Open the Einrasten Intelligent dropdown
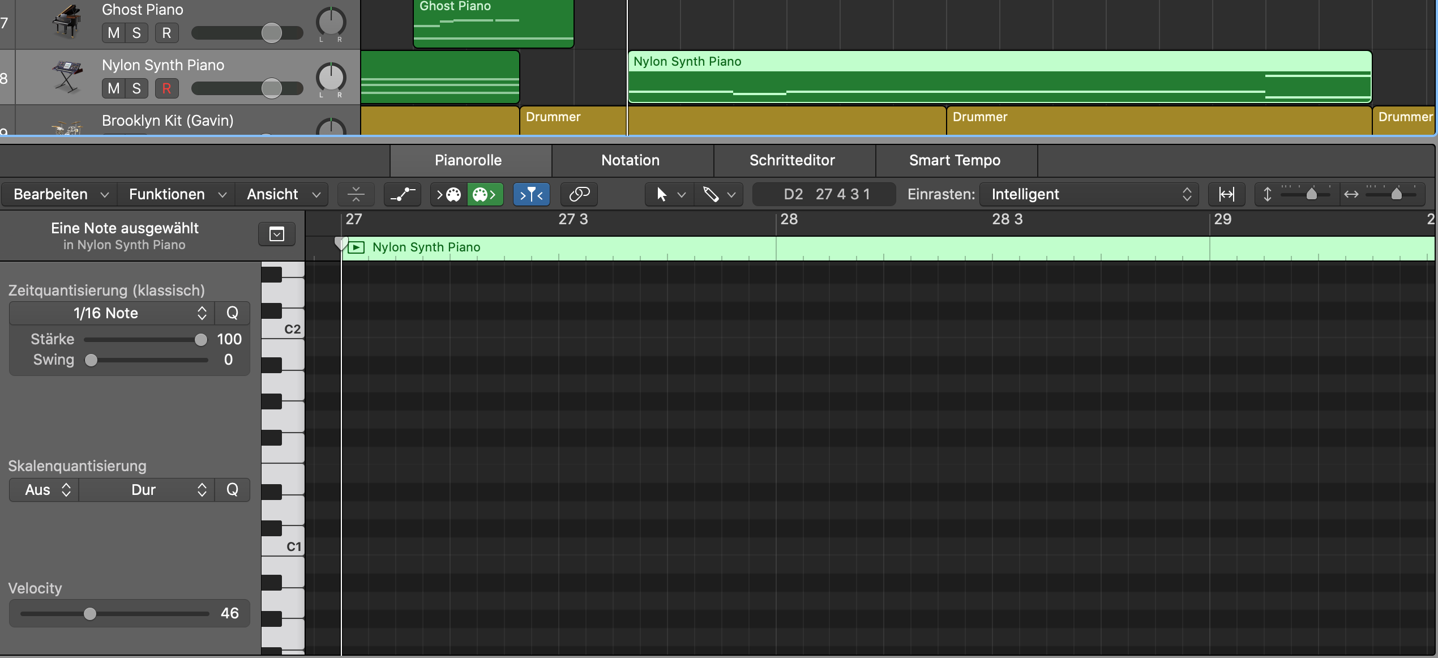Image resolution: width=1438 pixels, height=658 pixels. tap(1088, 194)
